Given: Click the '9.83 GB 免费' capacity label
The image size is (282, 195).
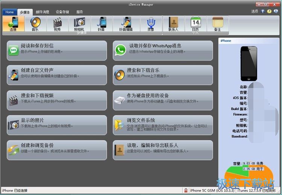Looking at the screenshot, I should tap(253, 163).
